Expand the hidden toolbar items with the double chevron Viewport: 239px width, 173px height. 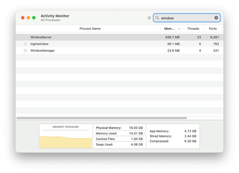(149, 17)
